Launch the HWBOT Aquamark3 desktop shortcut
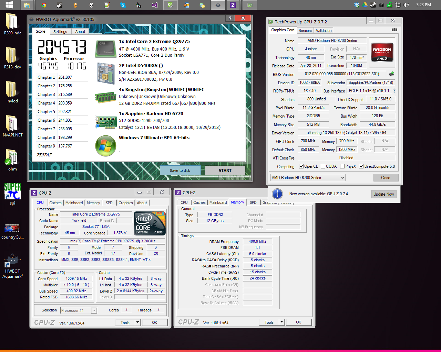The image size is (441, 352). (x=13, y=266)
